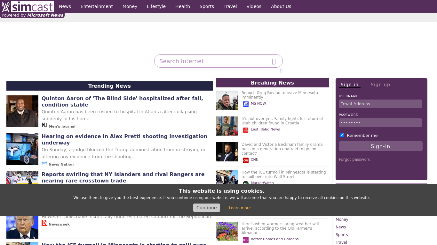The height and width of the screenshot is (245, 437).
Task: Open the Sports menu item
Action: coord(207,6)
